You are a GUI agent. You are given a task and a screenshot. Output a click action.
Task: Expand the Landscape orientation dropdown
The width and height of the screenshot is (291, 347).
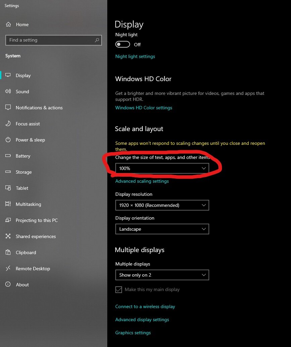[162, 229]
